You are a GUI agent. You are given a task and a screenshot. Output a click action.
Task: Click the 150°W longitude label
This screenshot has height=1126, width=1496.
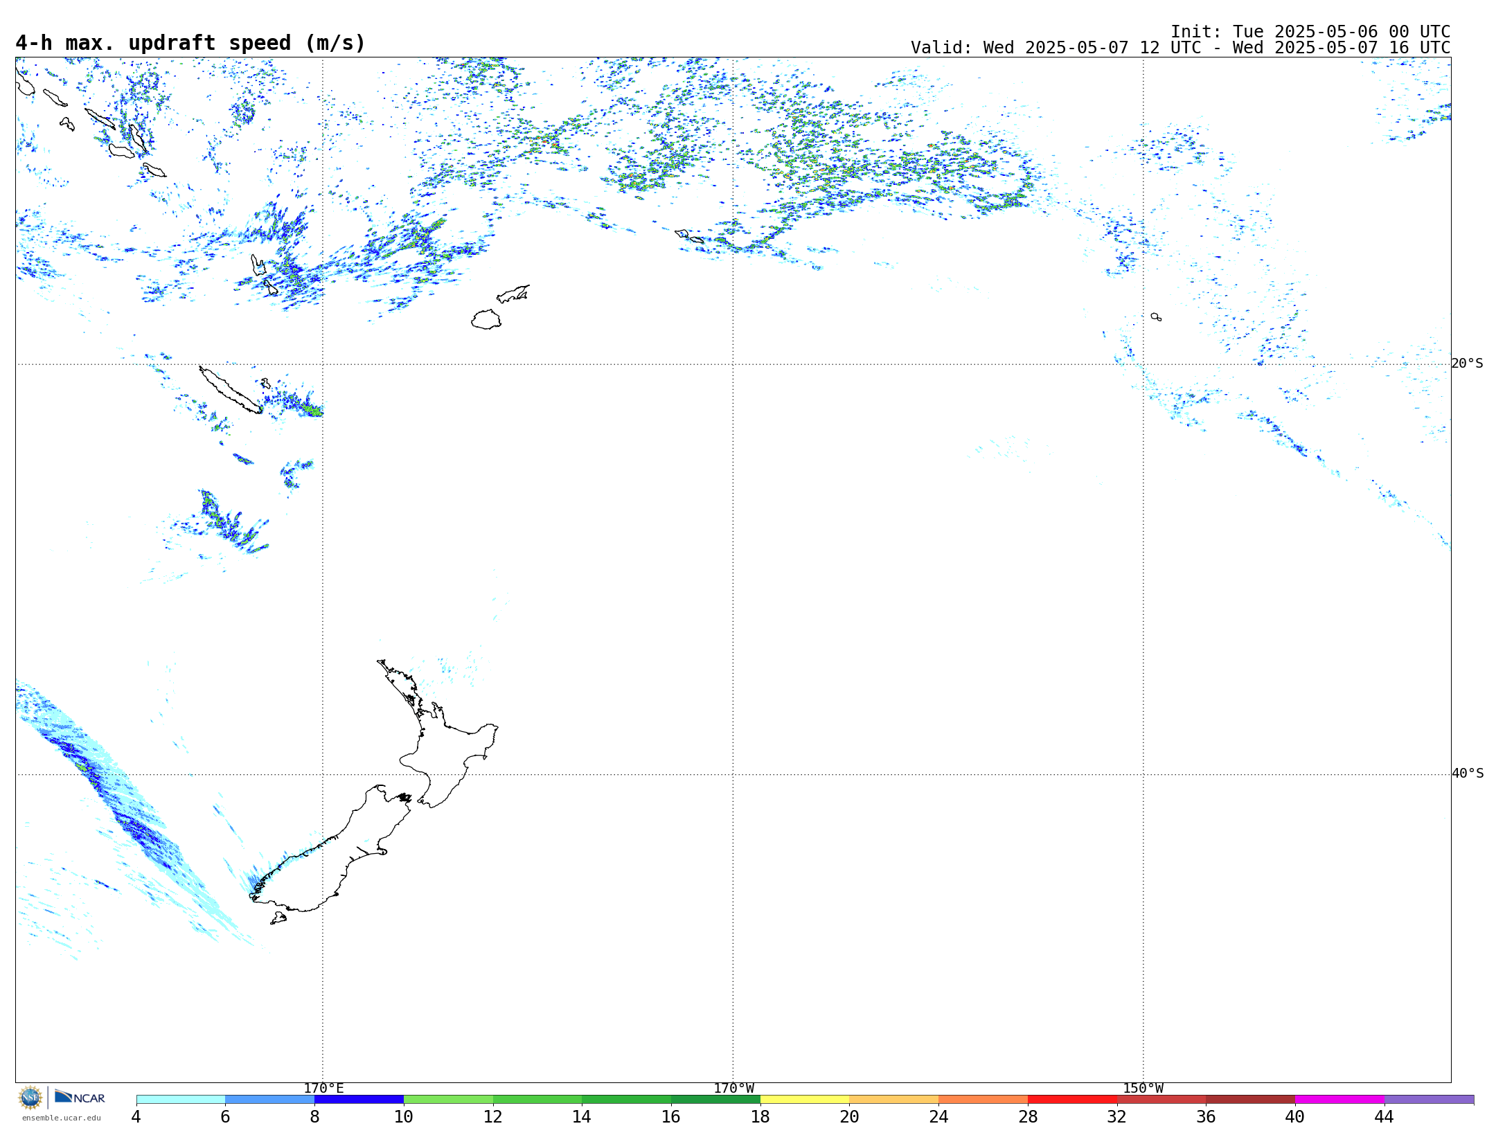click(x=1143, y=1089)
